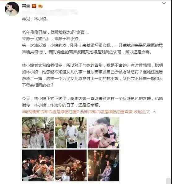Viewport: 172px width, 184px height.
Task: Open the username 高露 profile link
Action: [26, 6]
